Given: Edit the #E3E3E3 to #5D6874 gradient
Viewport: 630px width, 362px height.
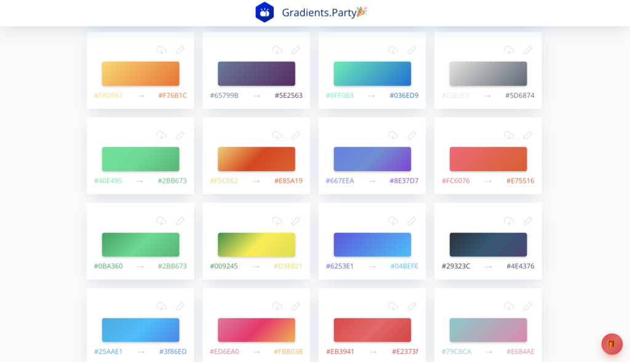Looking at the screenshot, I should pos(528,50).
